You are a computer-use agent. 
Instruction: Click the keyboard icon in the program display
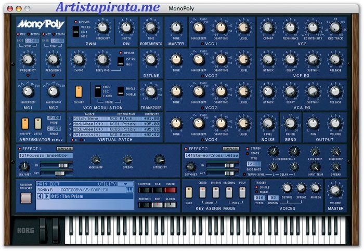coord(129,190)
